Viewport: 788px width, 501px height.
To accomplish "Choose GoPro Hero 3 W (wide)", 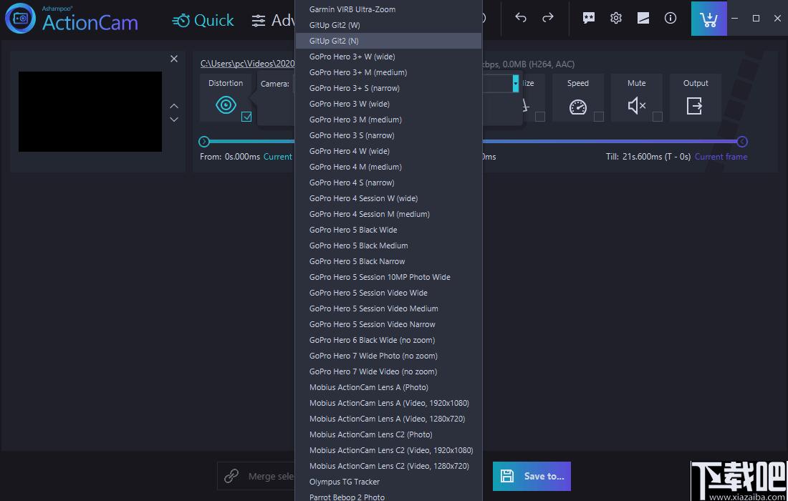I will pos(388,104).
